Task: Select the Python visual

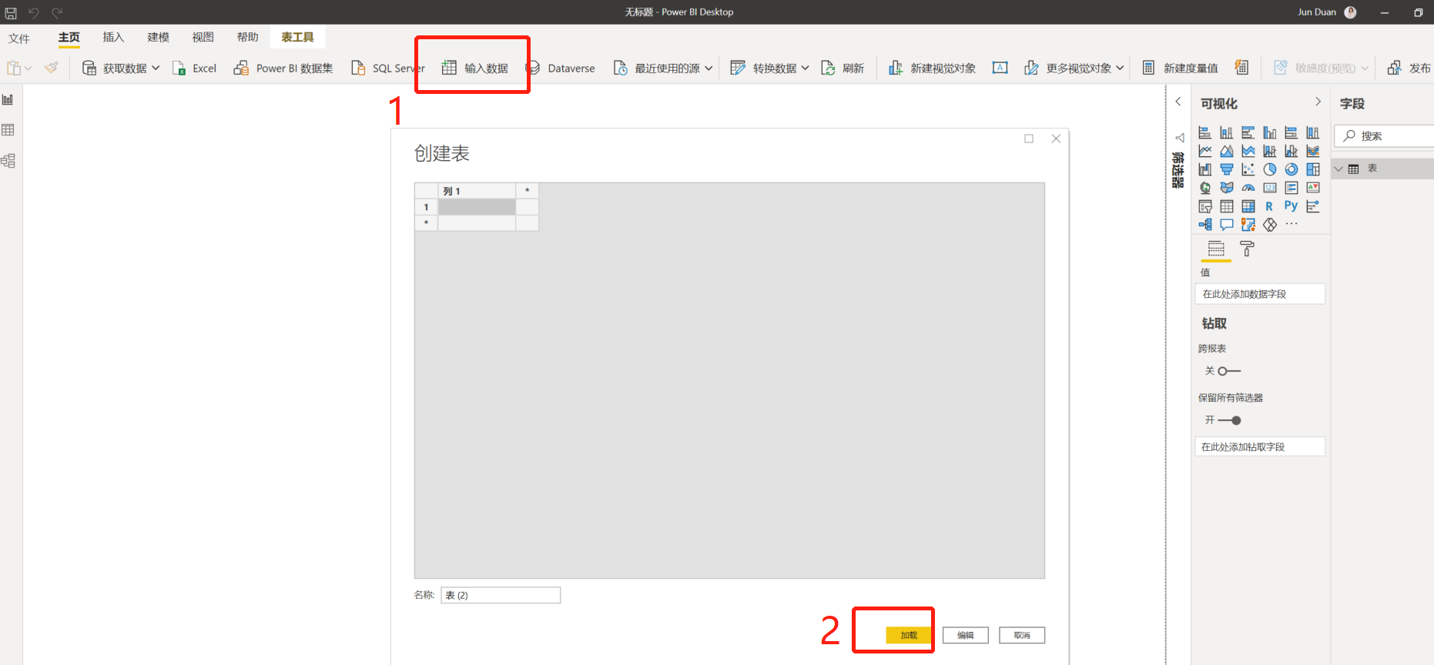Action: (x=1292, y=206)
